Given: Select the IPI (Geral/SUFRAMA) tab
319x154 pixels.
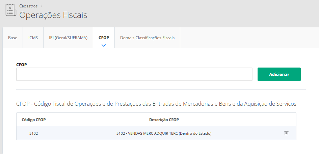Looking at the screenshot, I should (x=68, y=38).
